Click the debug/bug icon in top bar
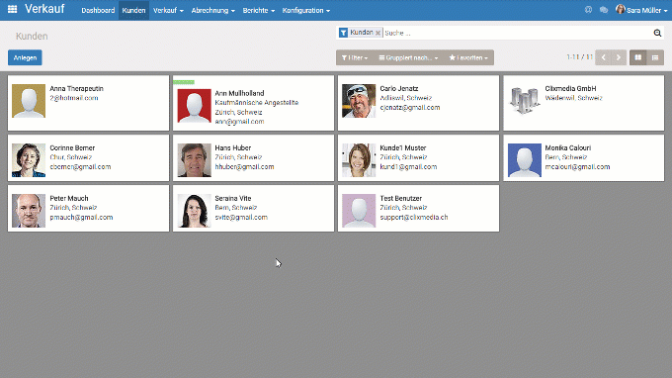 pyautogui.click(x=588, y=10)
